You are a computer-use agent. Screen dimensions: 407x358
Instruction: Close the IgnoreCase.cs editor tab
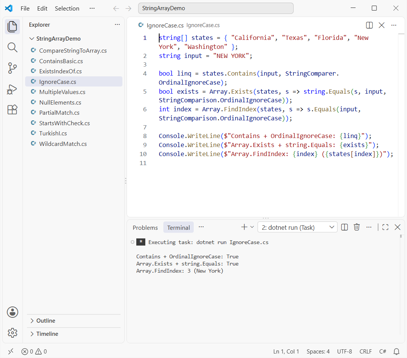coord(381,25)
